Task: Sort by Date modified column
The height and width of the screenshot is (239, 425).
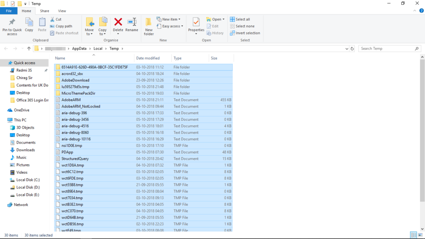Action: click(153, 58)
